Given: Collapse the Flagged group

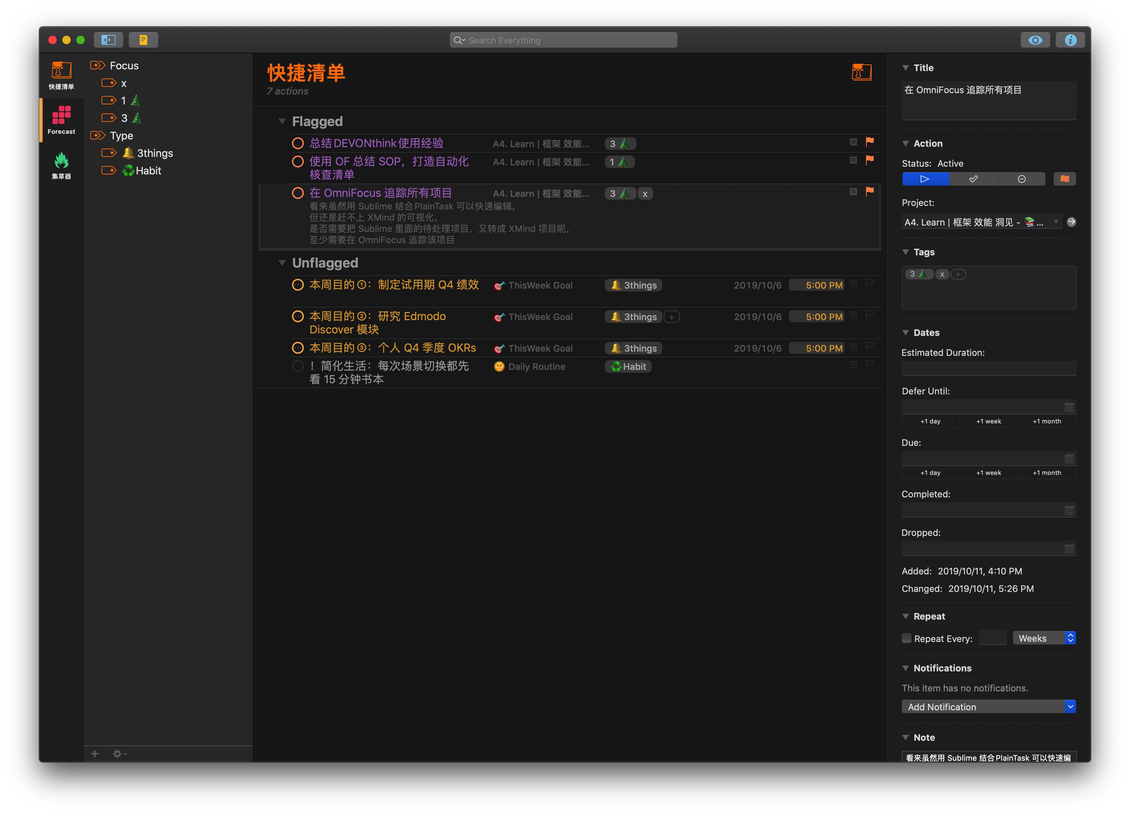Looking at the screenshot, I should (x=281, y=121).
